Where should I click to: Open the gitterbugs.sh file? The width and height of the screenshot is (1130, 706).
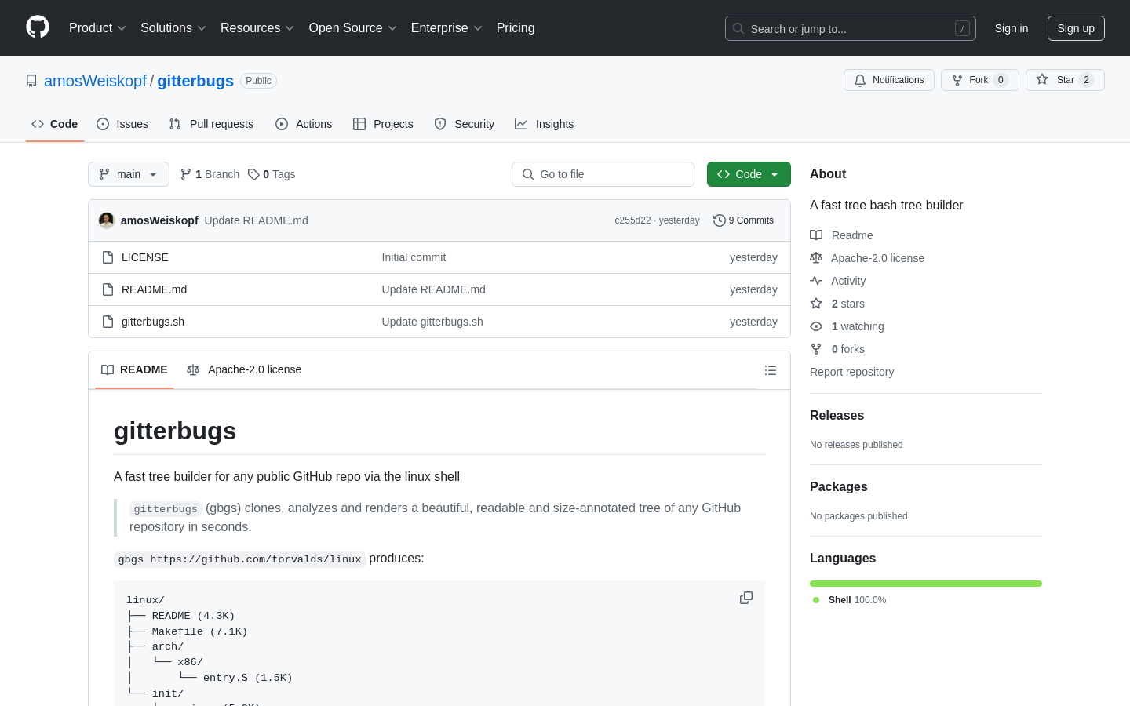click(153, 322)
